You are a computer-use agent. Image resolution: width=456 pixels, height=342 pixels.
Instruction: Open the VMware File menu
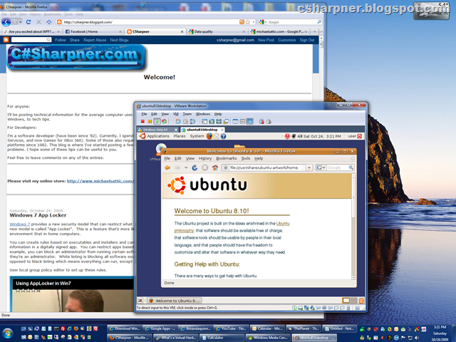click(x=144, y=114)
